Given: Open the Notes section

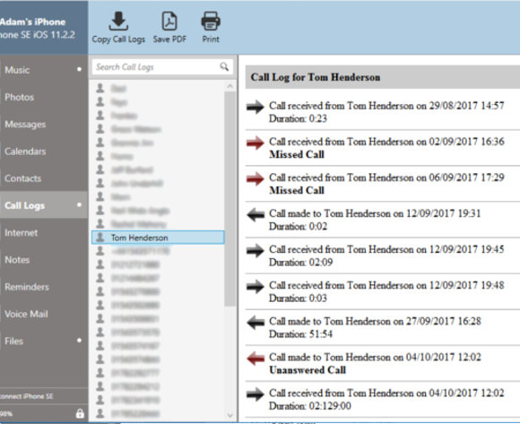Looking at the screenshot, I should tap(44, 260).
